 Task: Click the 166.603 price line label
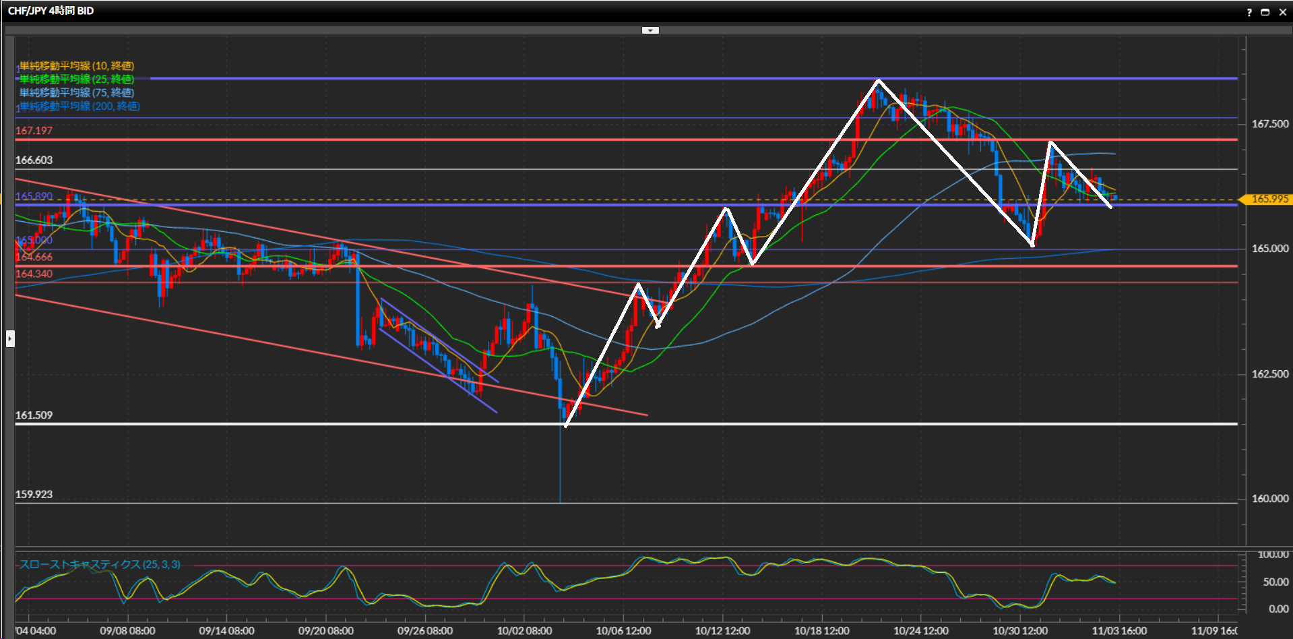[x=34, y=160]
